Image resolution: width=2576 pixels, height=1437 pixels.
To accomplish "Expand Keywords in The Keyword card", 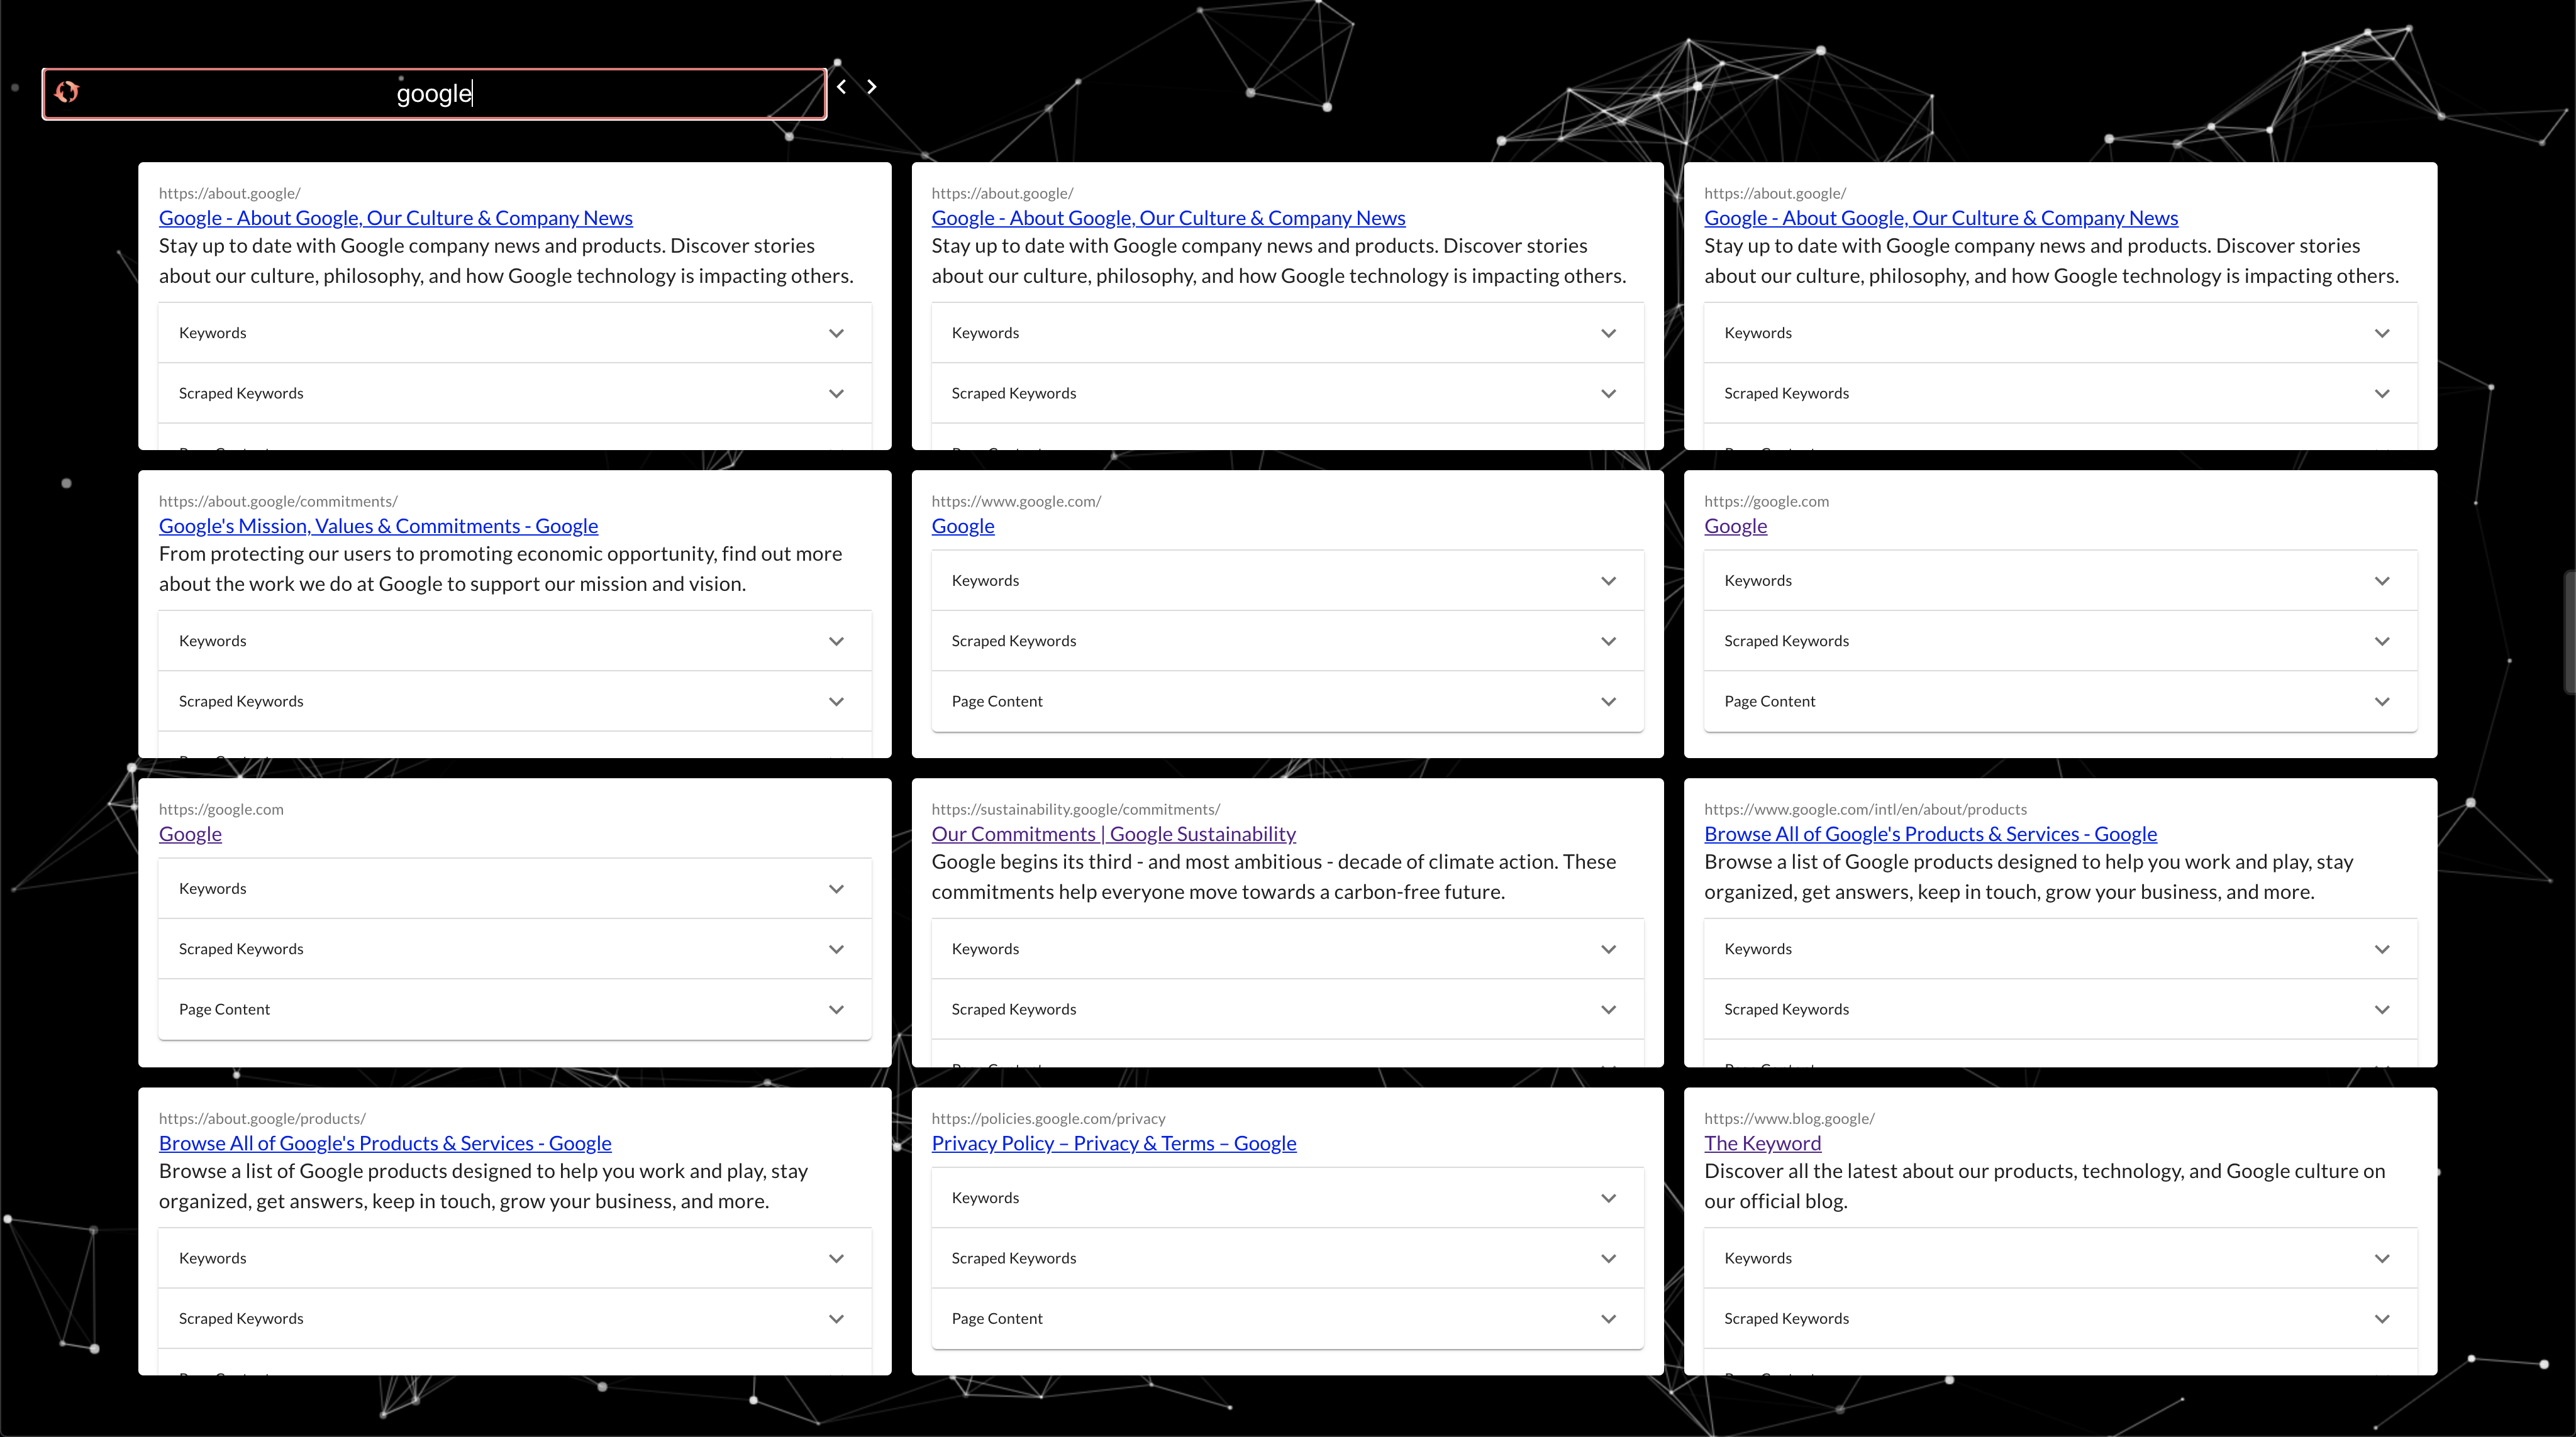I will pos(2060,1258).
